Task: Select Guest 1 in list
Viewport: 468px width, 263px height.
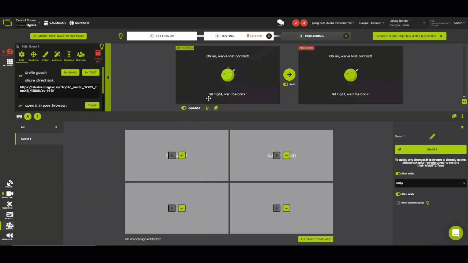Action: click(39, 139)
